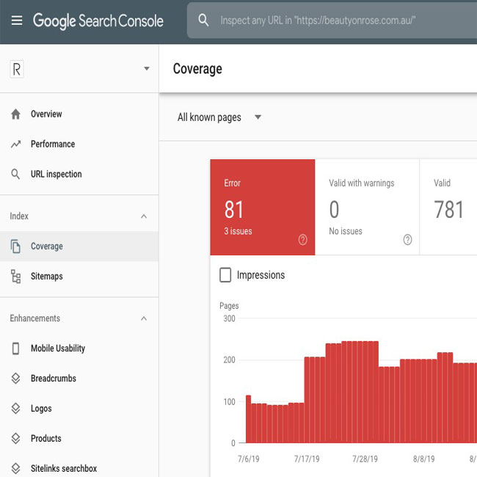Open the Products enhancement report
Screen dimensions: 477x477
pos(45,439)
